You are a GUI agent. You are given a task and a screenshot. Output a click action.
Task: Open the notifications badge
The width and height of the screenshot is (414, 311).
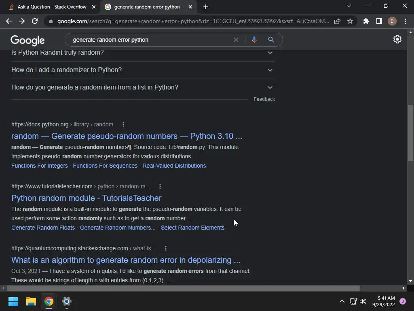pos(403,301)
